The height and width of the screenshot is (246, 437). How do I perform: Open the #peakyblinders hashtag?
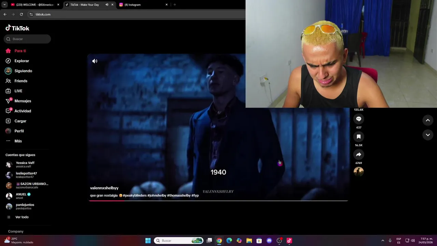coord(135,195)
